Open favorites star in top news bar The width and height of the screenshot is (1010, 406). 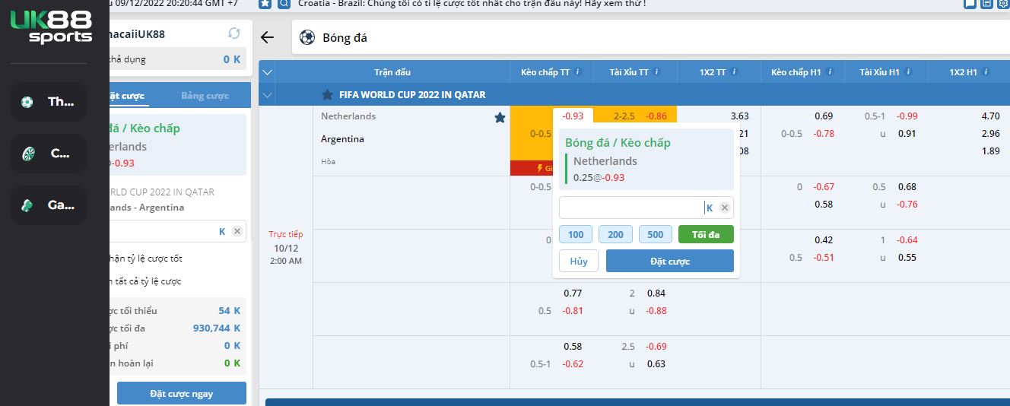pyautogui.click(x=265, y=4)
